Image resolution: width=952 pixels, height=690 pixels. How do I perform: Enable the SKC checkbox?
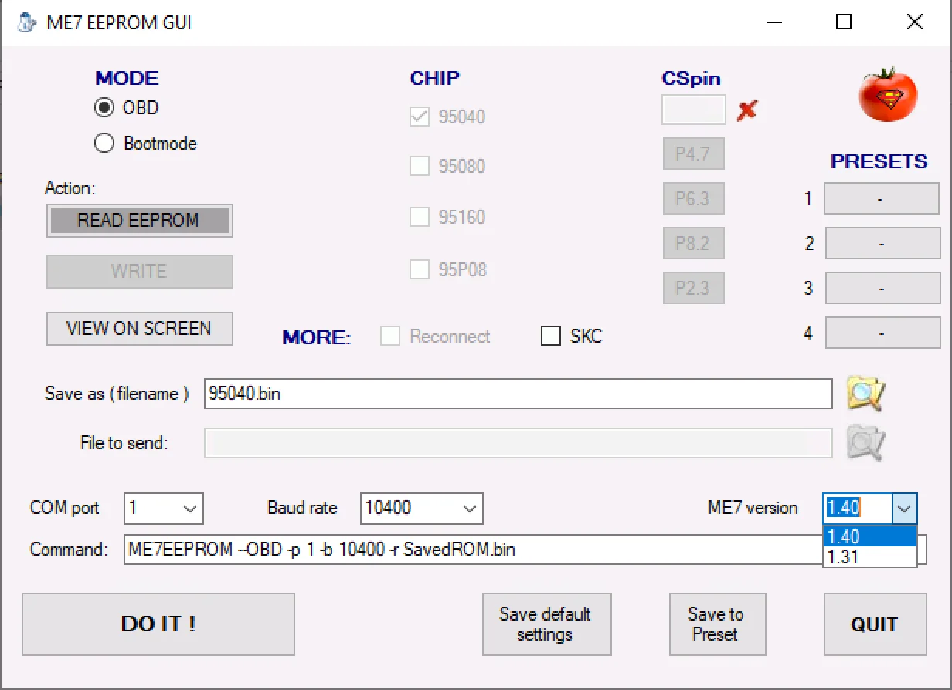[x=551, y=337]
